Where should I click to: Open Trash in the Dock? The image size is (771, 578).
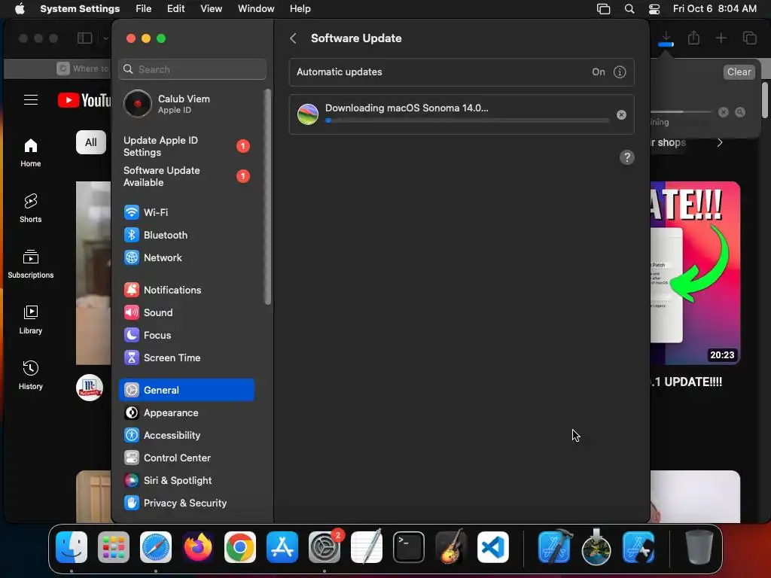click(699, 547)
